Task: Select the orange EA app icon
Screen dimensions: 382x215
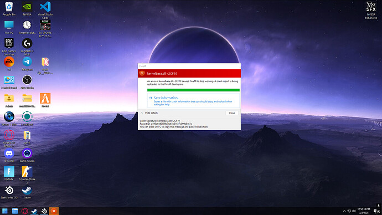Action: click(x=9, y=64)
